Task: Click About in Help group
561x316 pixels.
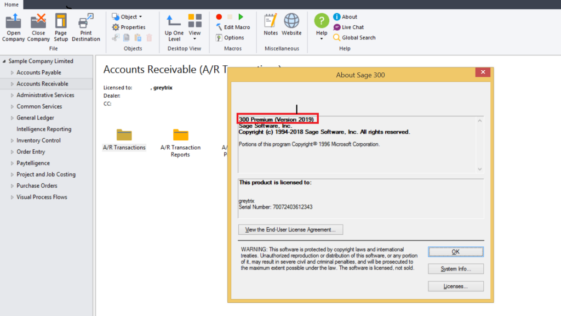Action: 345,17
